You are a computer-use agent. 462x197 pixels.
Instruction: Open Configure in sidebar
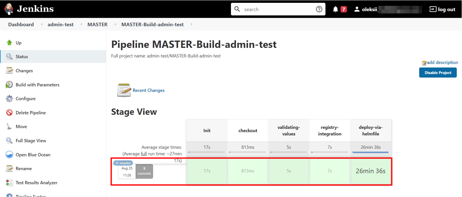25,98
